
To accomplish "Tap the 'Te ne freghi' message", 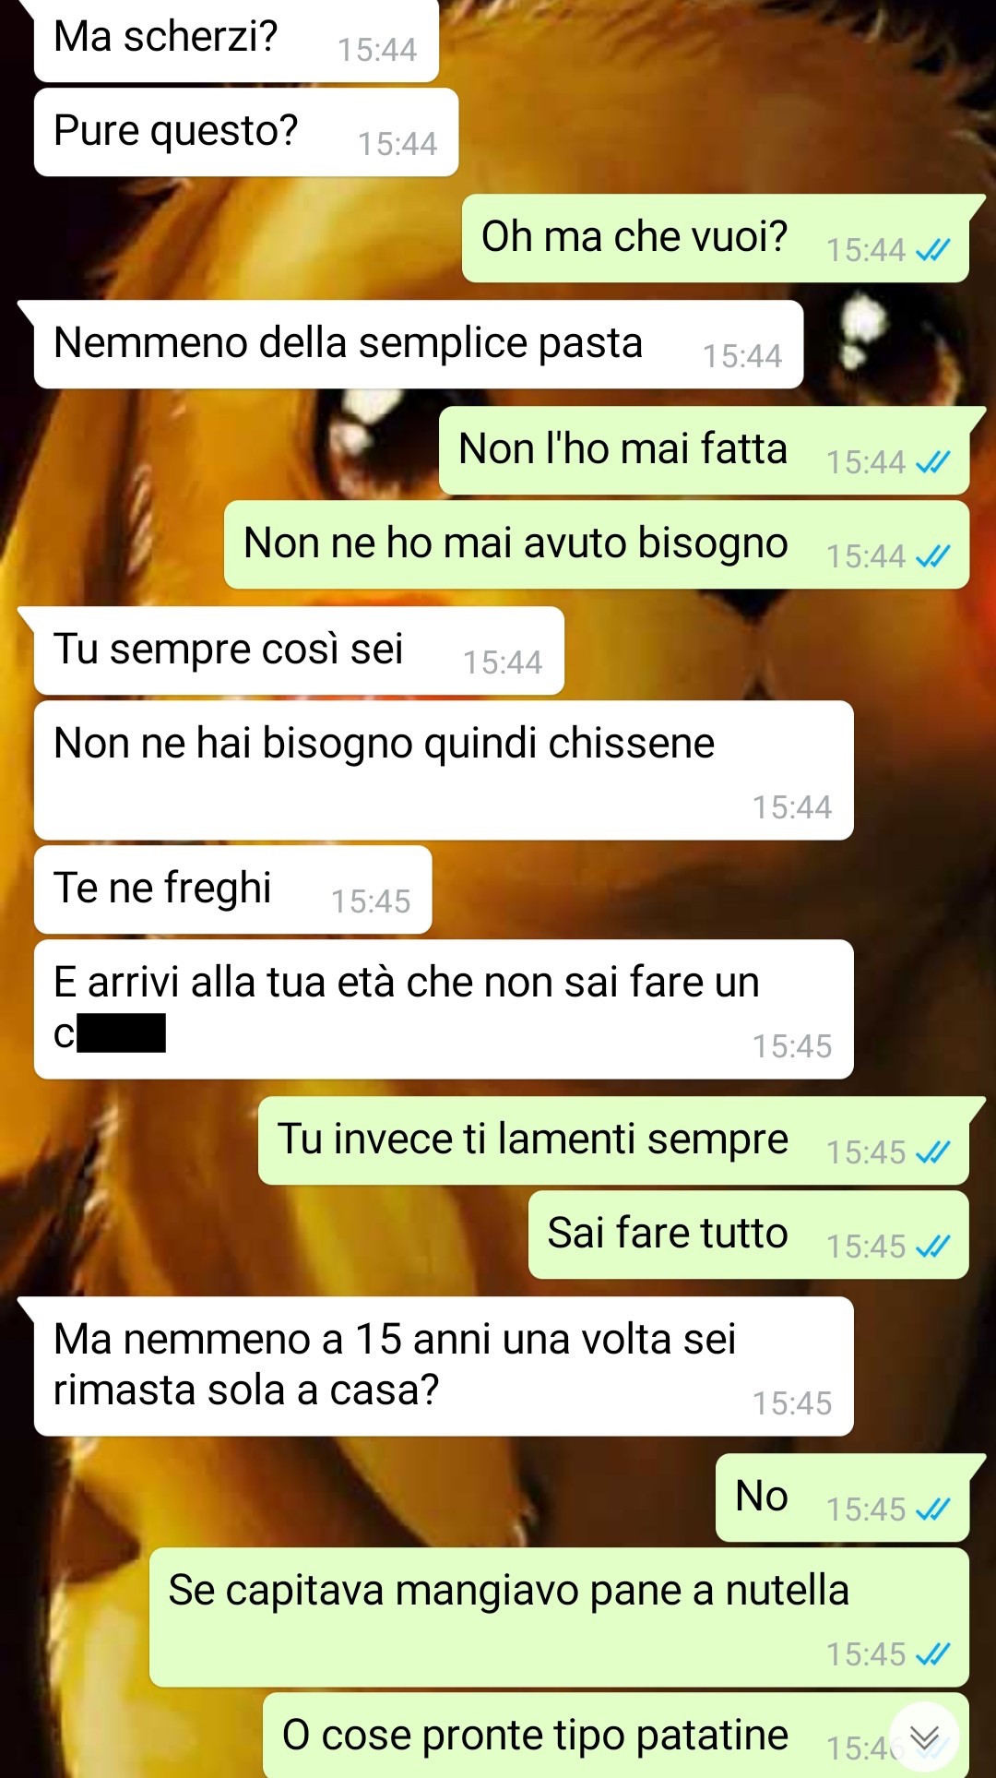I will click(232, 889).
